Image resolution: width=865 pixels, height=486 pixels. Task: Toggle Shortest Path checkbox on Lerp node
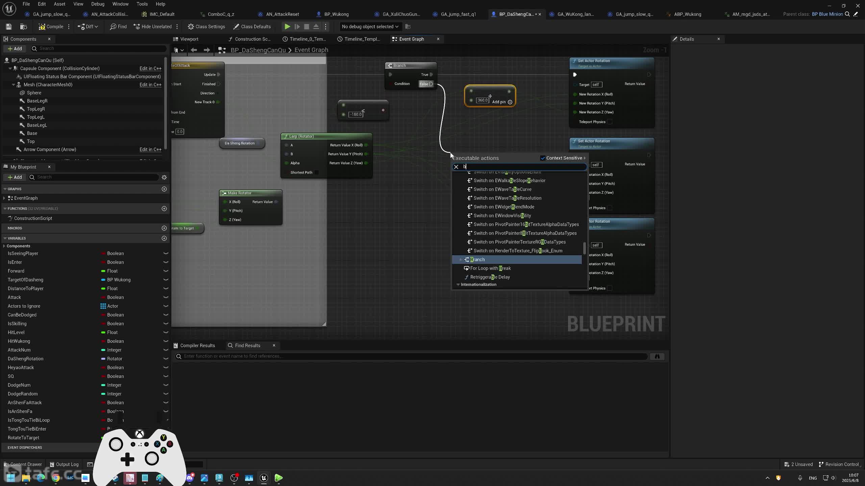click(317, 172)
